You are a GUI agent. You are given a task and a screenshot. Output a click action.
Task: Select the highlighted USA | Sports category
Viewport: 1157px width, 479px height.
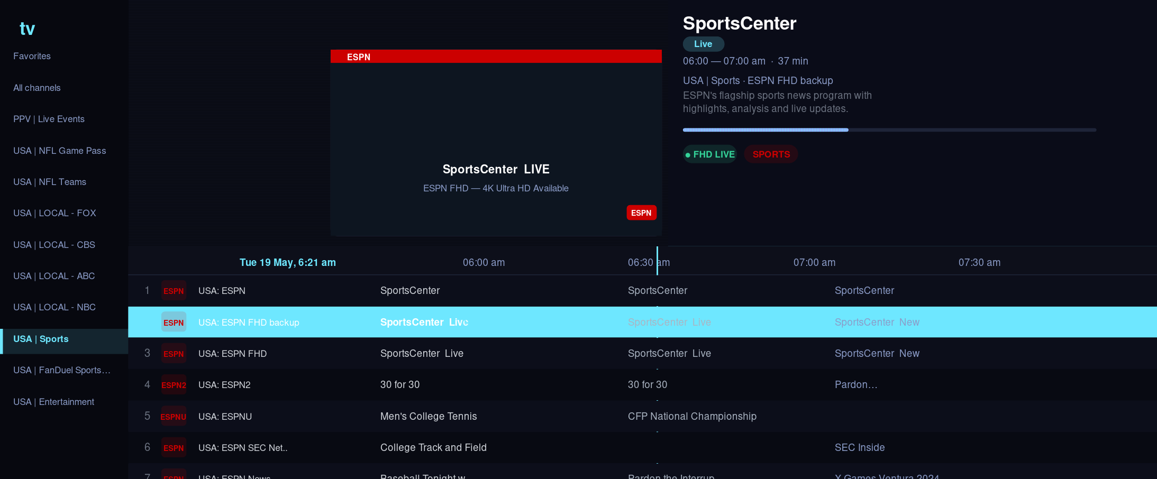click(x=64, y=341)
